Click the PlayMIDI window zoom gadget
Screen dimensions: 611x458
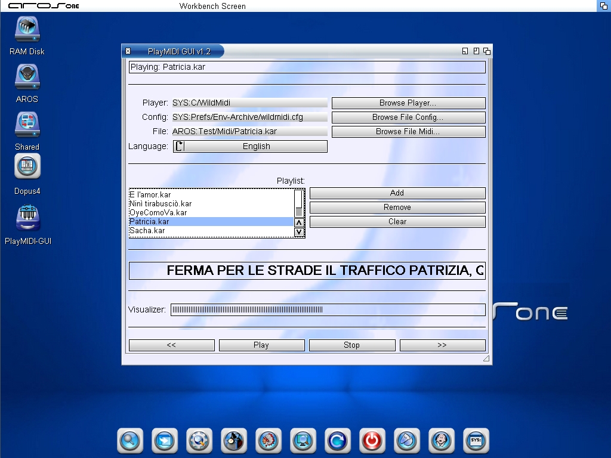[x=476, y=51]
